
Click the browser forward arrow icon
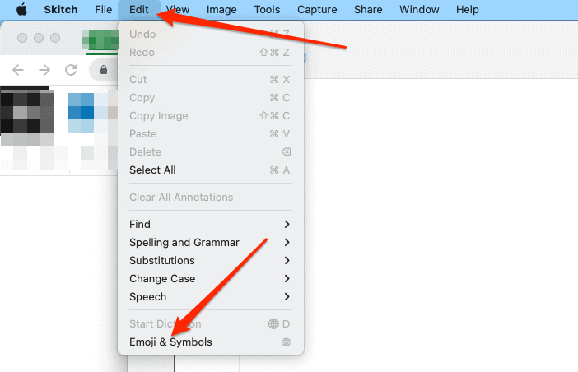(44, 70)
